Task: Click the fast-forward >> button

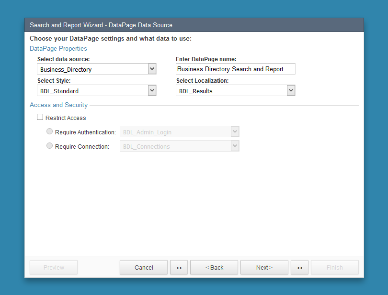Action: click(299, 267)
